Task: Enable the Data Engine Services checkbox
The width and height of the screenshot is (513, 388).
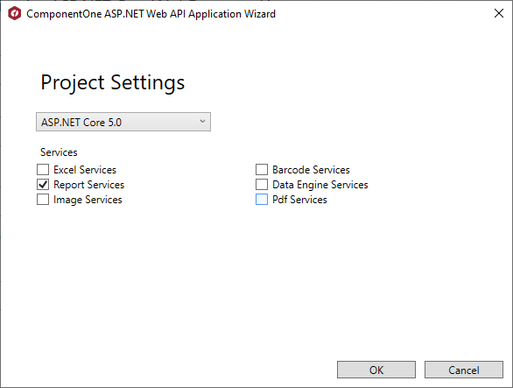Action: (262, 185)
